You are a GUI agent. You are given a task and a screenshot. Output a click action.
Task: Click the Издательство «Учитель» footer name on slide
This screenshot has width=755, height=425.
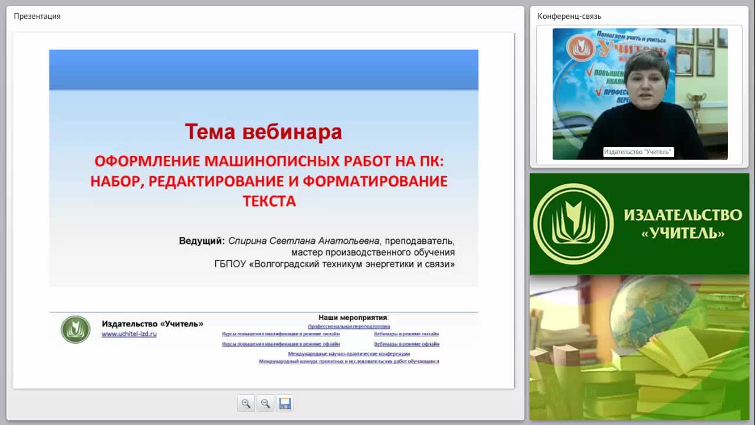pos(152,323)
